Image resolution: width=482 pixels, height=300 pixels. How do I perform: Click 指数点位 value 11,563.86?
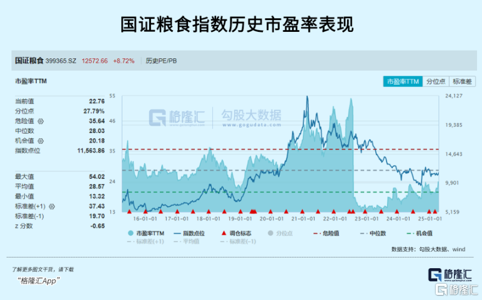pos(91,151)
